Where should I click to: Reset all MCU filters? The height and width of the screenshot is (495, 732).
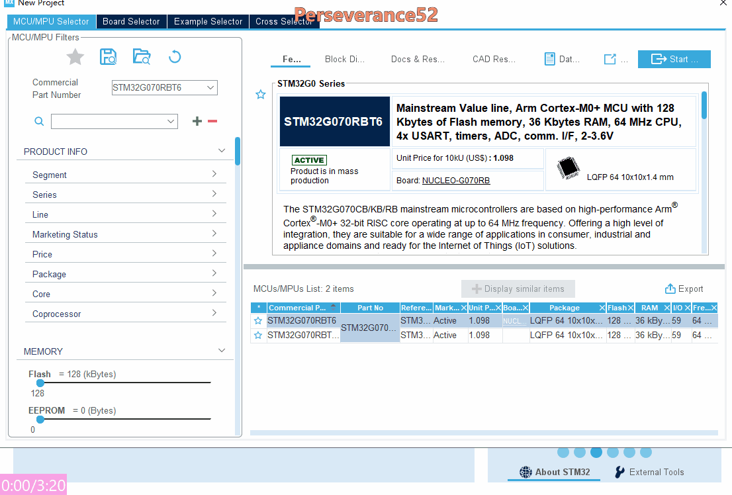coord(175,57)
